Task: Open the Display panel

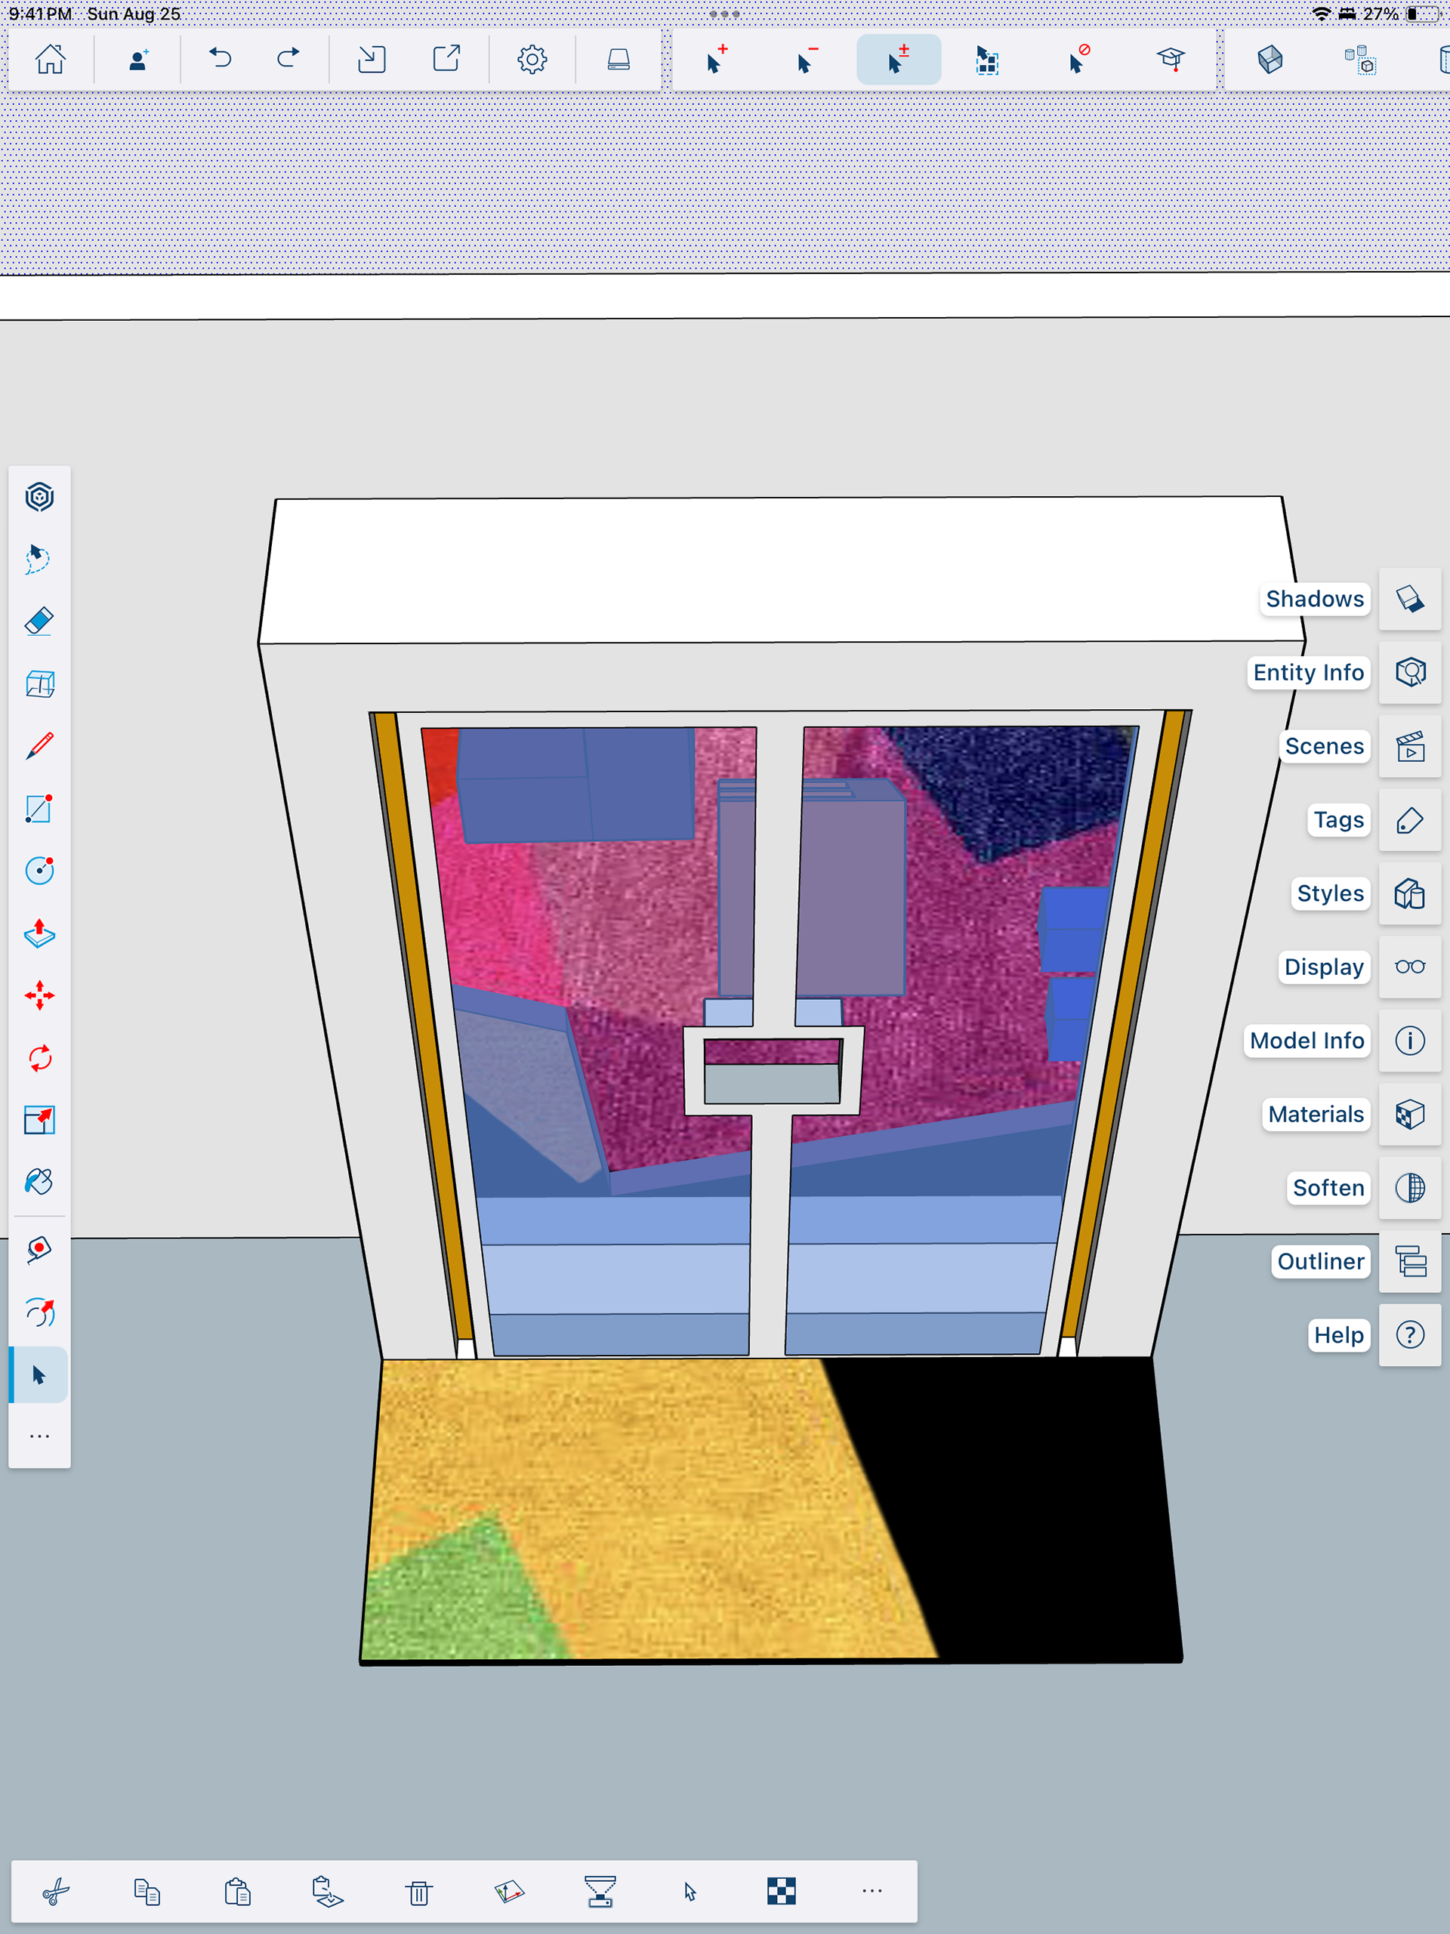Action: tap(1410, 967)
